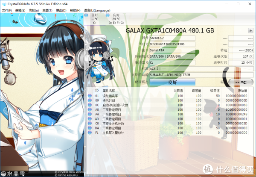
Task: Open the 功能(u) menu
Action: tap(34, 10)
